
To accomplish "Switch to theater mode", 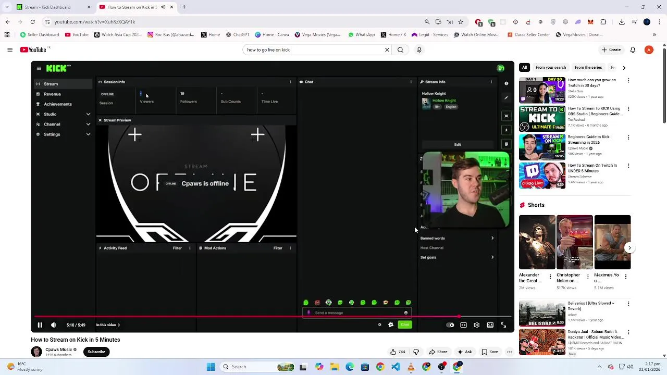I will pyautogui.click(x=490, y=325).
